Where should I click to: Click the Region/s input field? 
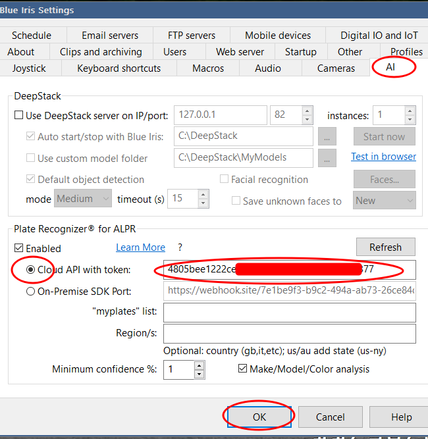(x=290, y=334)
